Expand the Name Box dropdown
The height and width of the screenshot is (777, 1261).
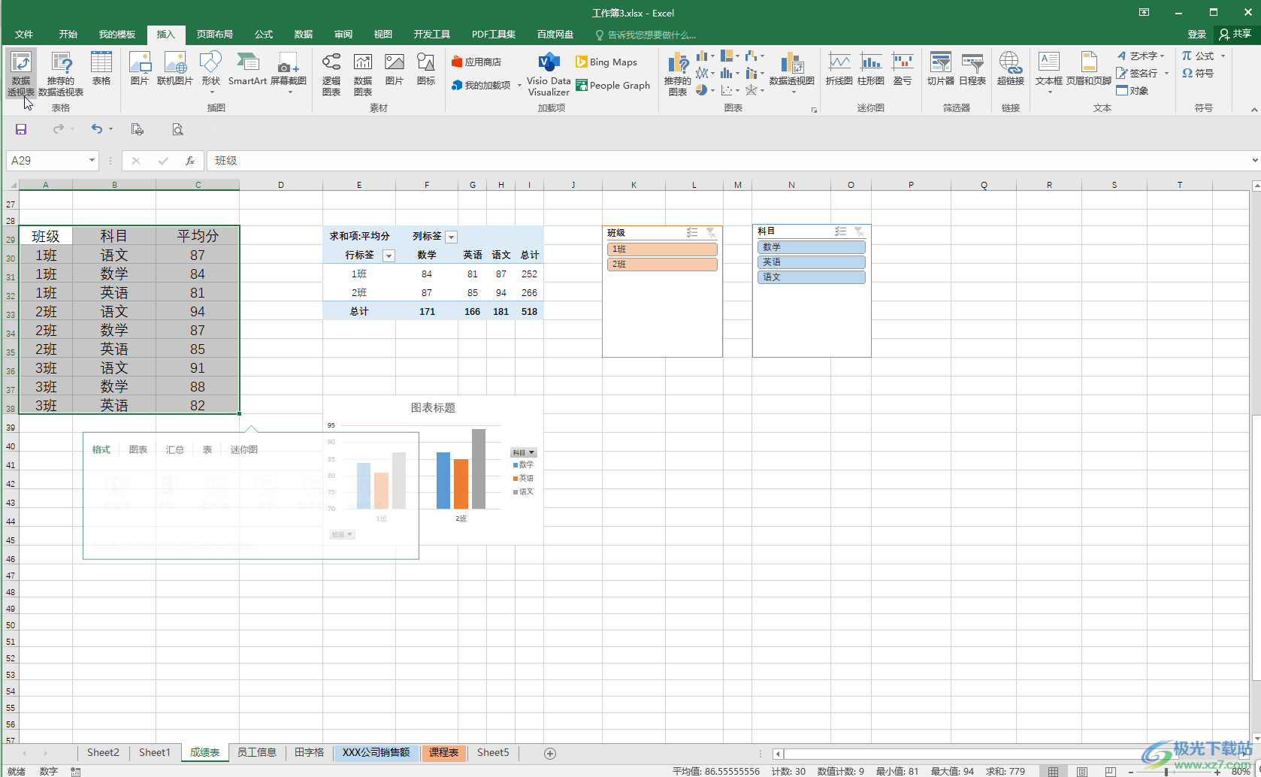click(92, 160)
